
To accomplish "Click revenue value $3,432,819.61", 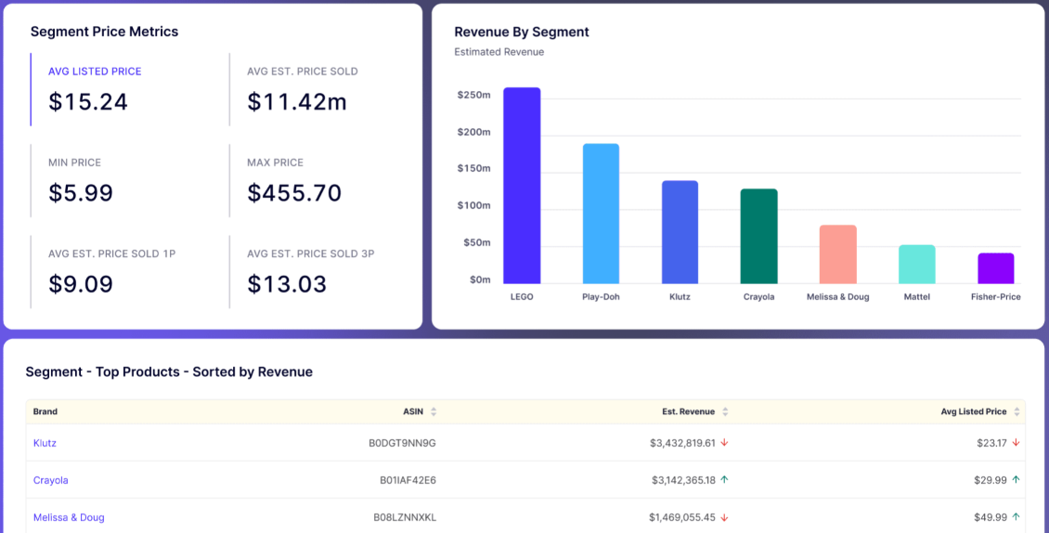I will coord(682,443).
